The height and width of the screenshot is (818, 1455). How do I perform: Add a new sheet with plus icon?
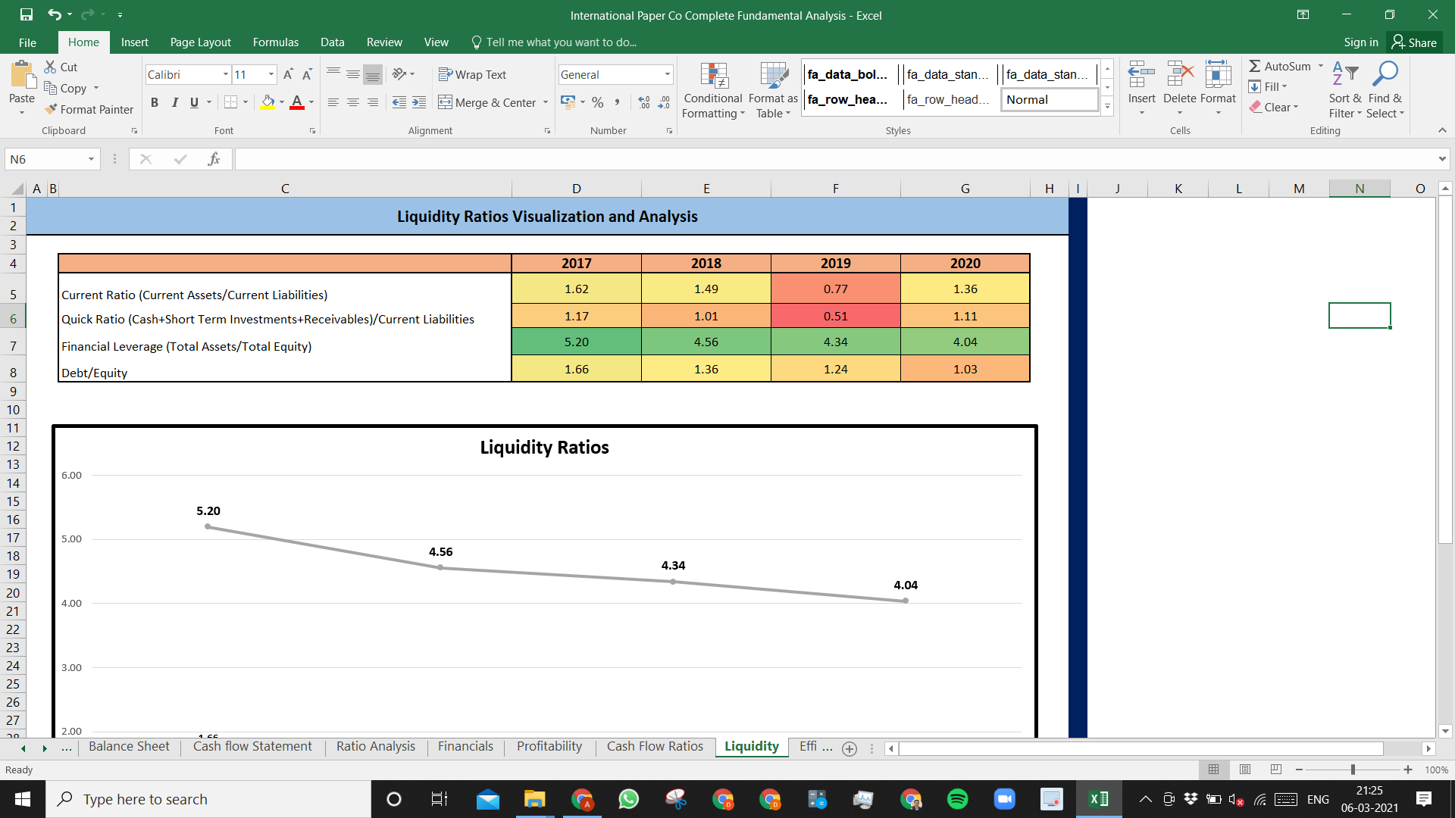coord(850,748)
